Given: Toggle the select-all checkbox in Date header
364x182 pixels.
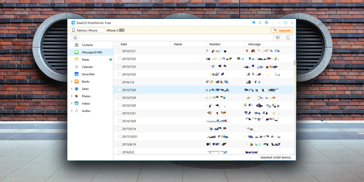Looking at the screenshot, I should tap(118, 44).
